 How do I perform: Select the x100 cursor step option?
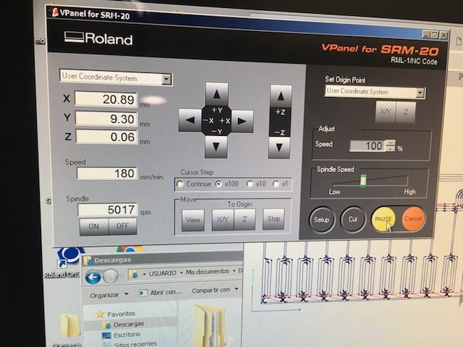click(218, 184)
